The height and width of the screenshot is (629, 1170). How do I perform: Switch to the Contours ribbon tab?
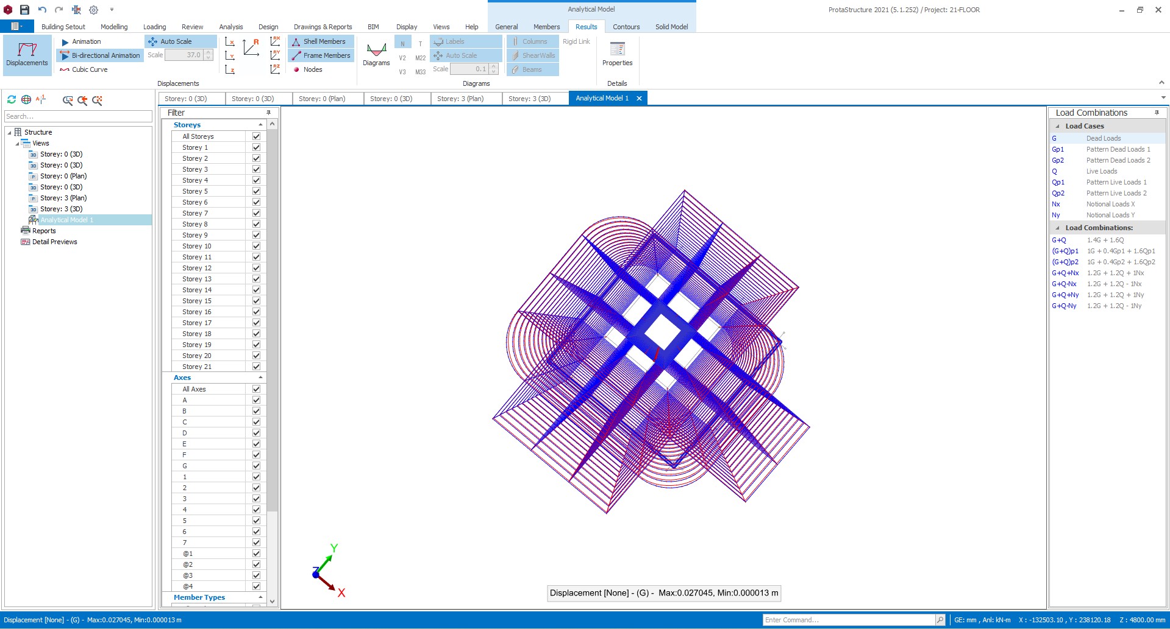[x=626, y=27]
